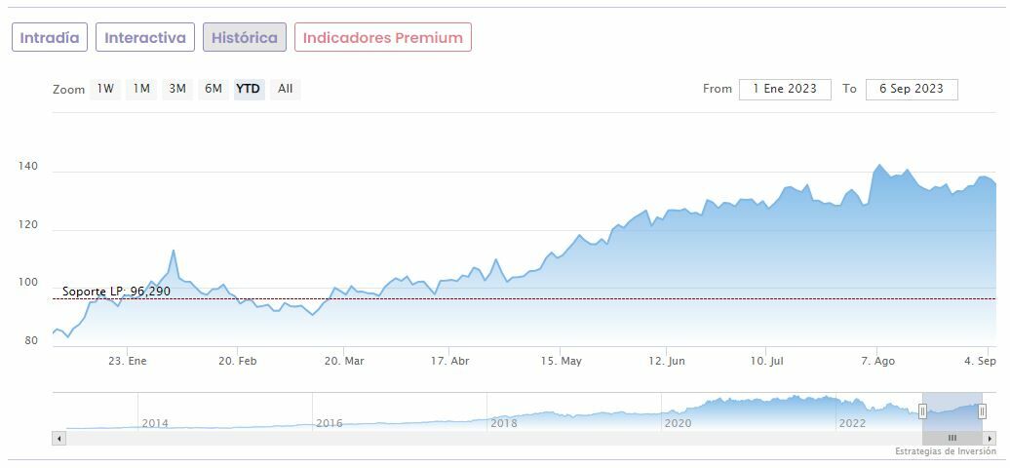Select the Histórica tab
Image resolution: width=1010 pixels, height=468 pixels.
[x=245, y=38]
